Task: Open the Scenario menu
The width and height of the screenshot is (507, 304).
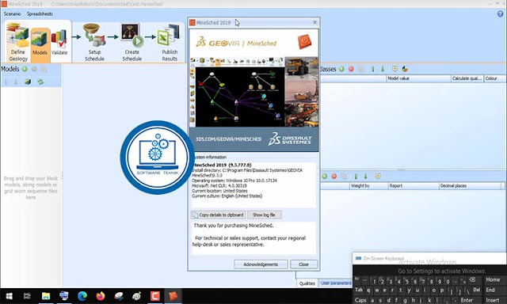Action: [13, 14]
